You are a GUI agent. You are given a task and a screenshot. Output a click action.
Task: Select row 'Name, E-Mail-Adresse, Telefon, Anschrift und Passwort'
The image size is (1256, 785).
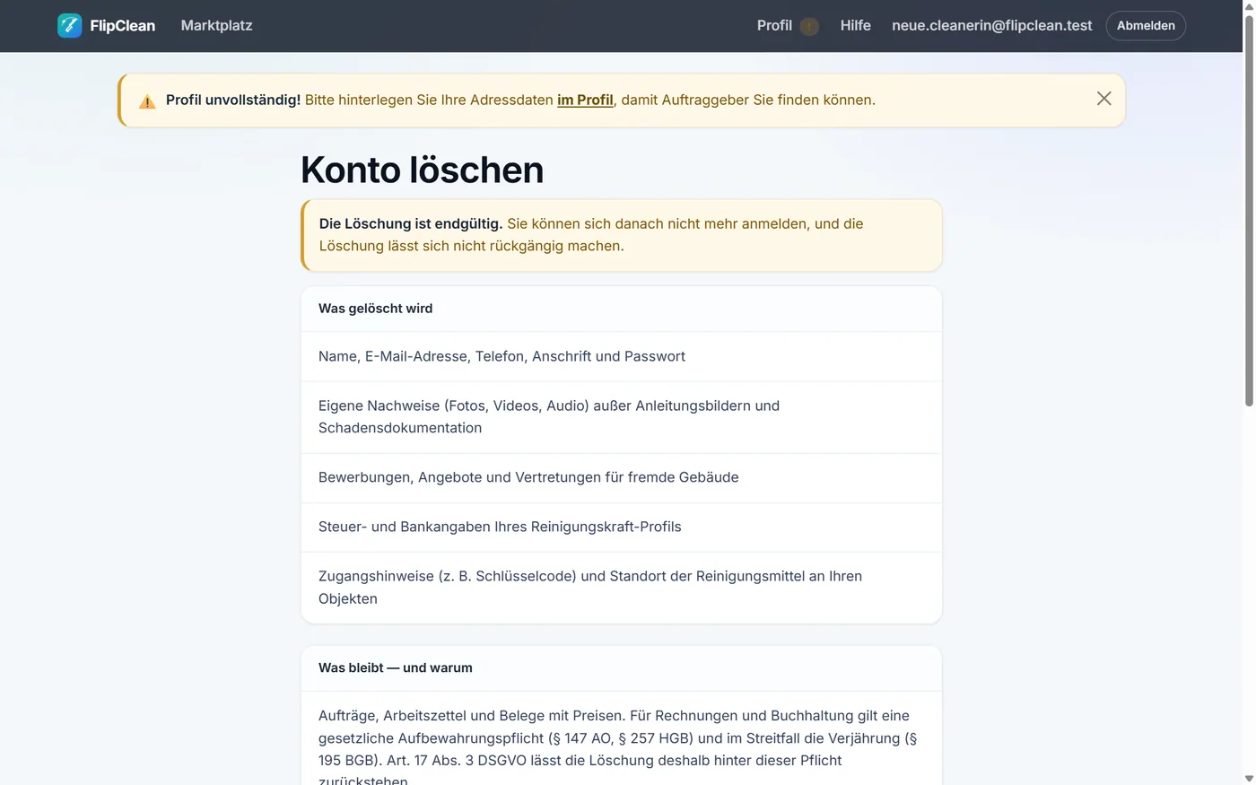tap(621, 356)
